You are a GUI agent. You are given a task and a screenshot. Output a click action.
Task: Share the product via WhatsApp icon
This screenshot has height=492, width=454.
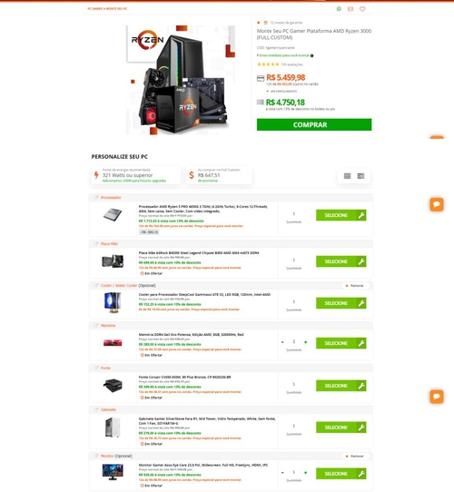339,9
